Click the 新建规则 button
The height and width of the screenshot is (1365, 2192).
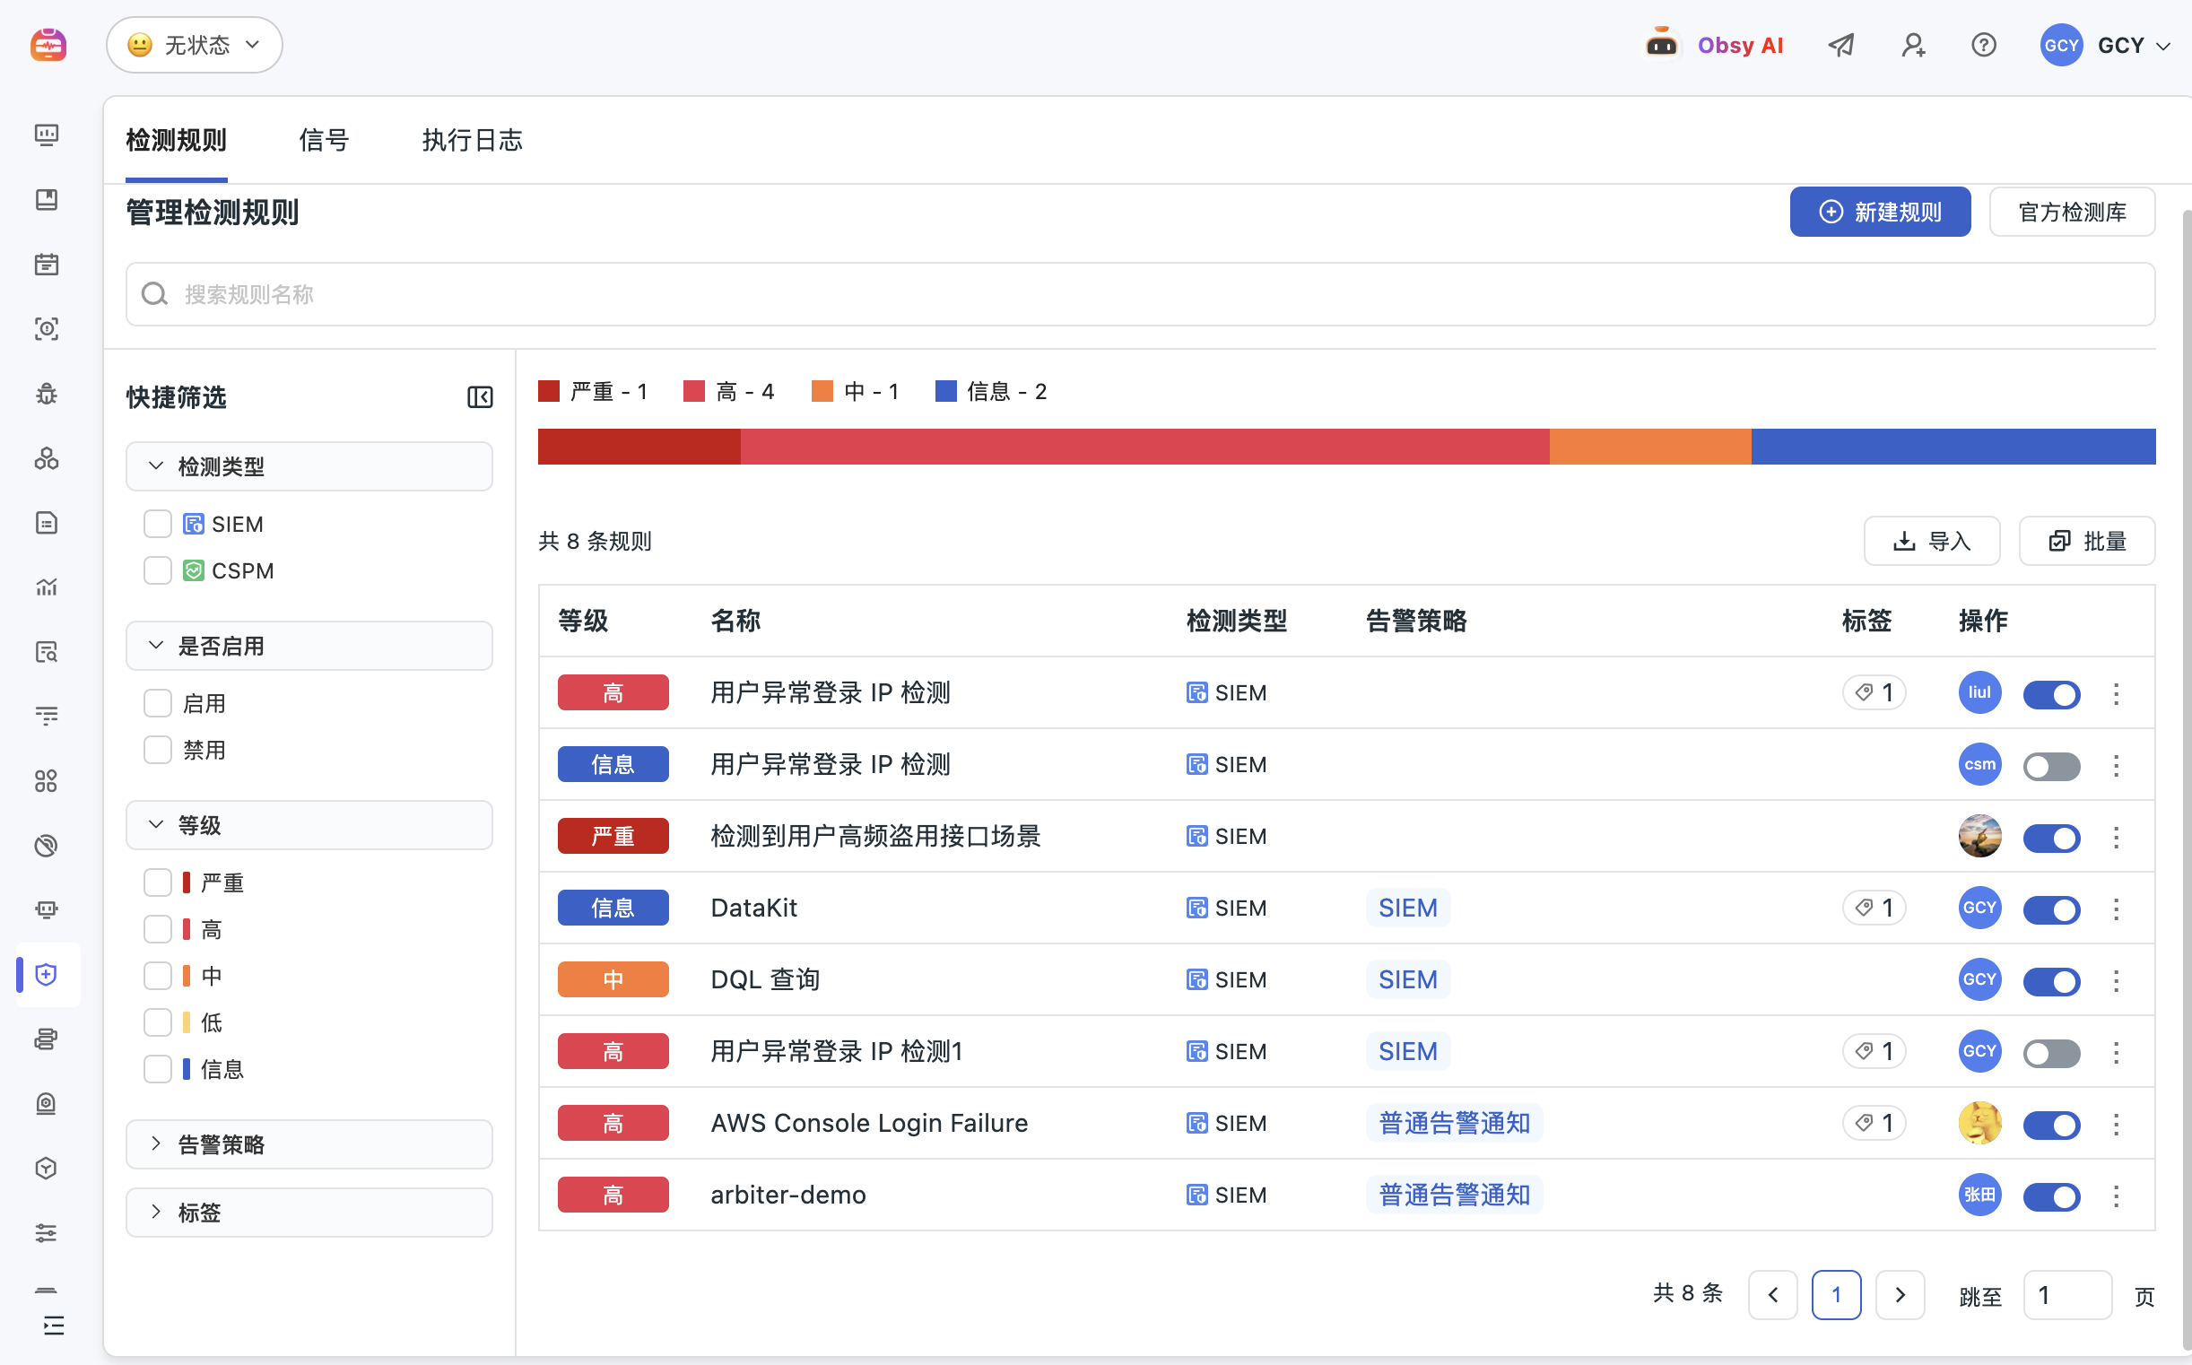pos(1880,213)
